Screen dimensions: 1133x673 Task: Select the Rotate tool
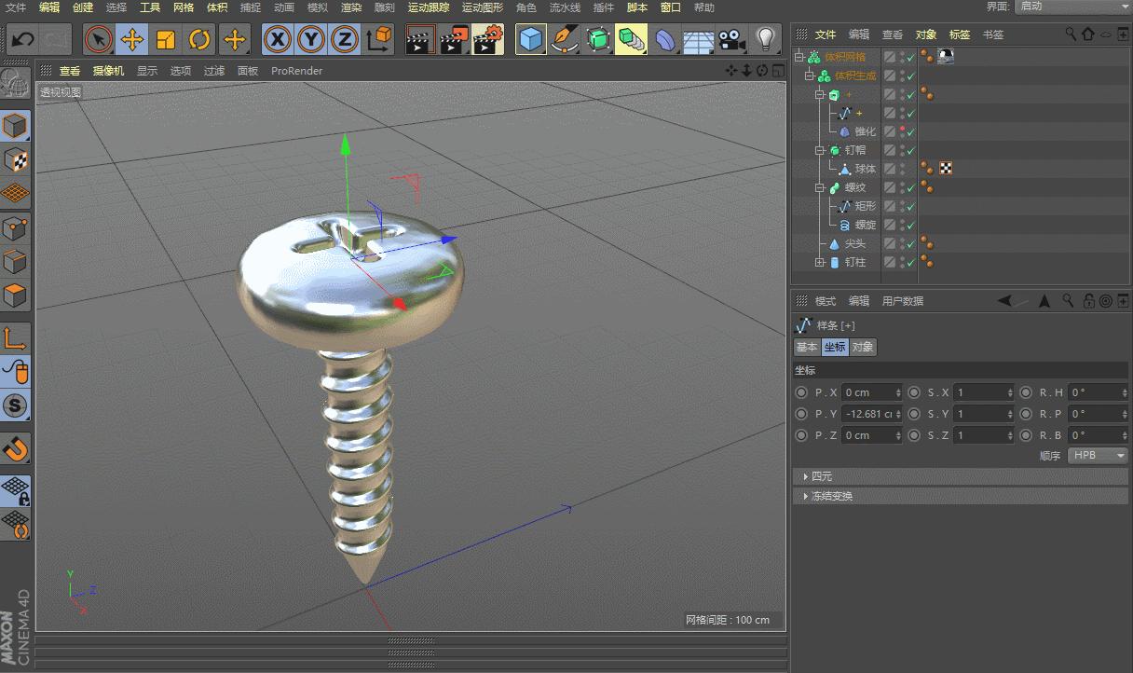tap(198, 39)
